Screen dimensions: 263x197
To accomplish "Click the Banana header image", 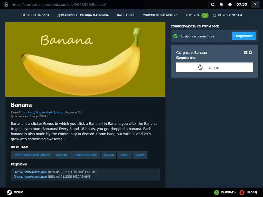I will pyautogui.click(x=85, y=59).
